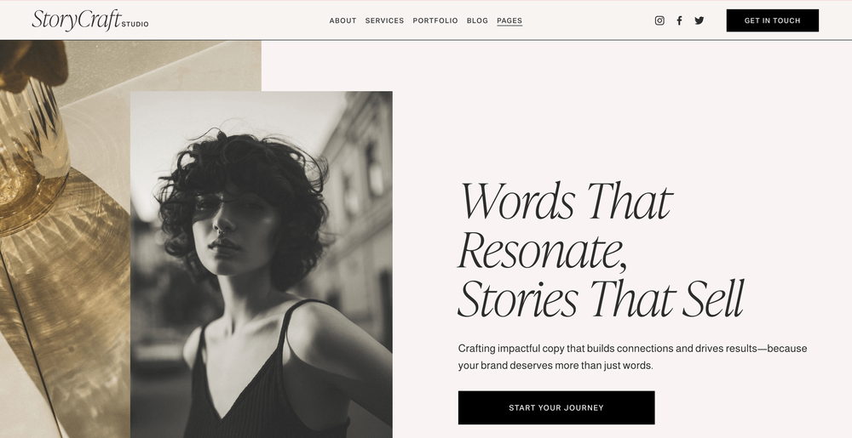
Task: Click the StoryCraft script logo
Action: point(76,20)
